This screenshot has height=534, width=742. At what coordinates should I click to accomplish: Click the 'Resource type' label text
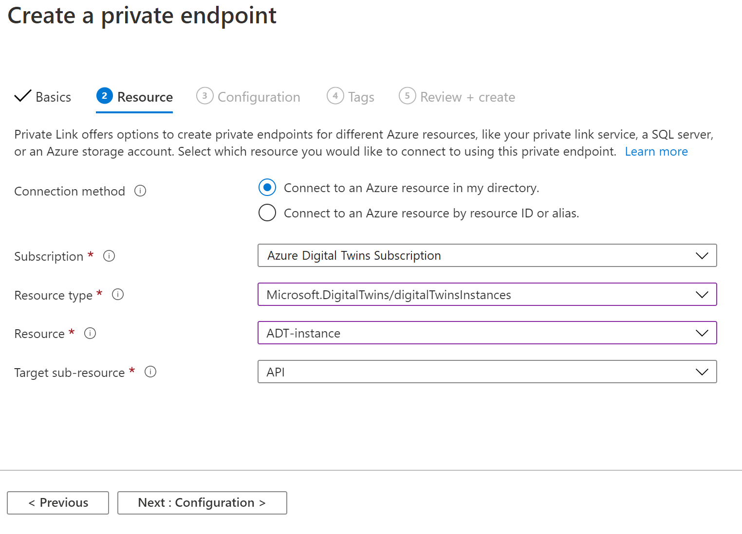[54, 295]
